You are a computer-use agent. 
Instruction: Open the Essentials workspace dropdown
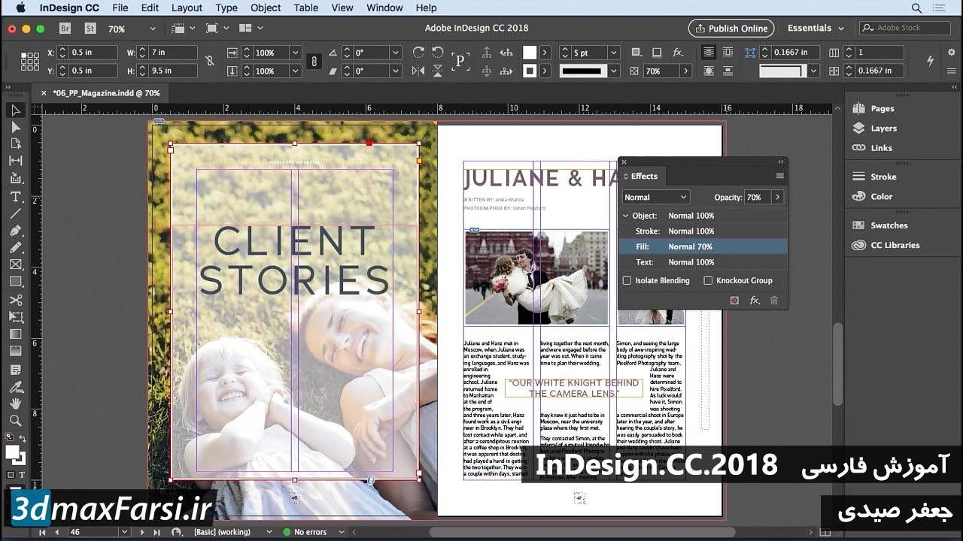[816, 29]
